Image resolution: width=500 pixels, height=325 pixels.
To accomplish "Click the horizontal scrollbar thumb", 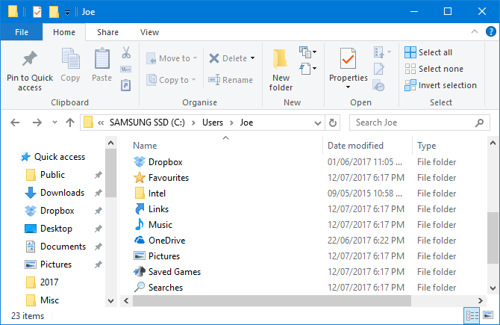I will pos(272,301).
